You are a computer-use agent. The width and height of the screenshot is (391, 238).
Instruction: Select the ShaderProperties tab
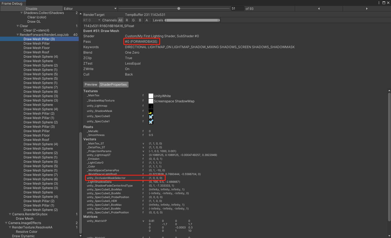click(113, 84)
